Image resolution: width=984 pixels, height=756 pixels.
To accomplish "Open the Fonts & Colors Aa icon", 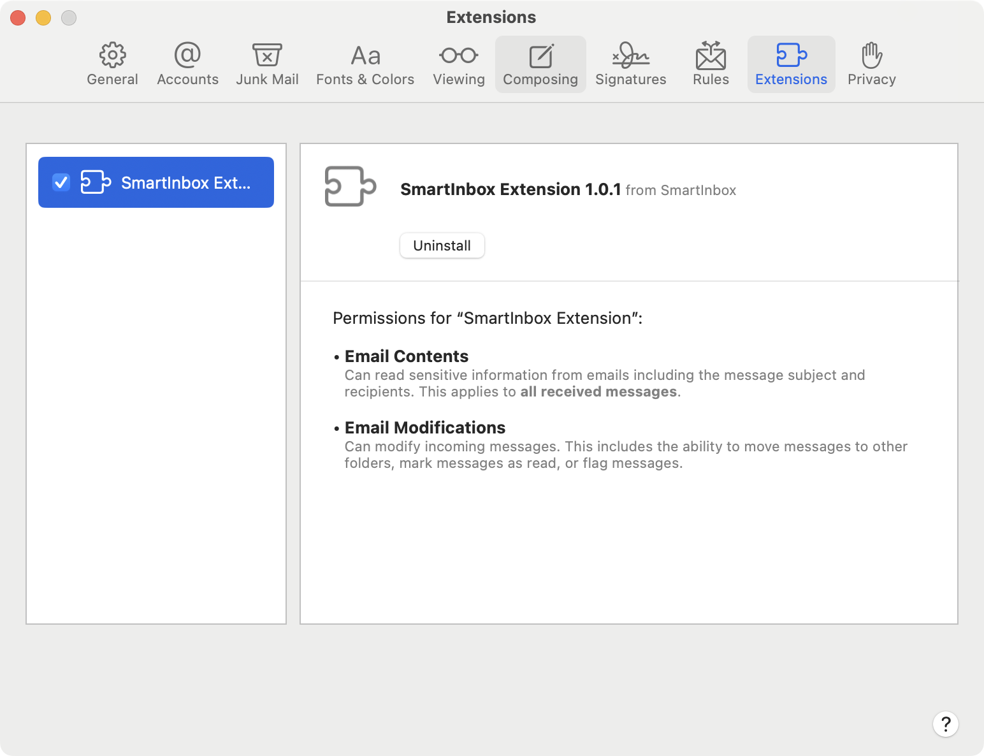I will tap(366, 56).
